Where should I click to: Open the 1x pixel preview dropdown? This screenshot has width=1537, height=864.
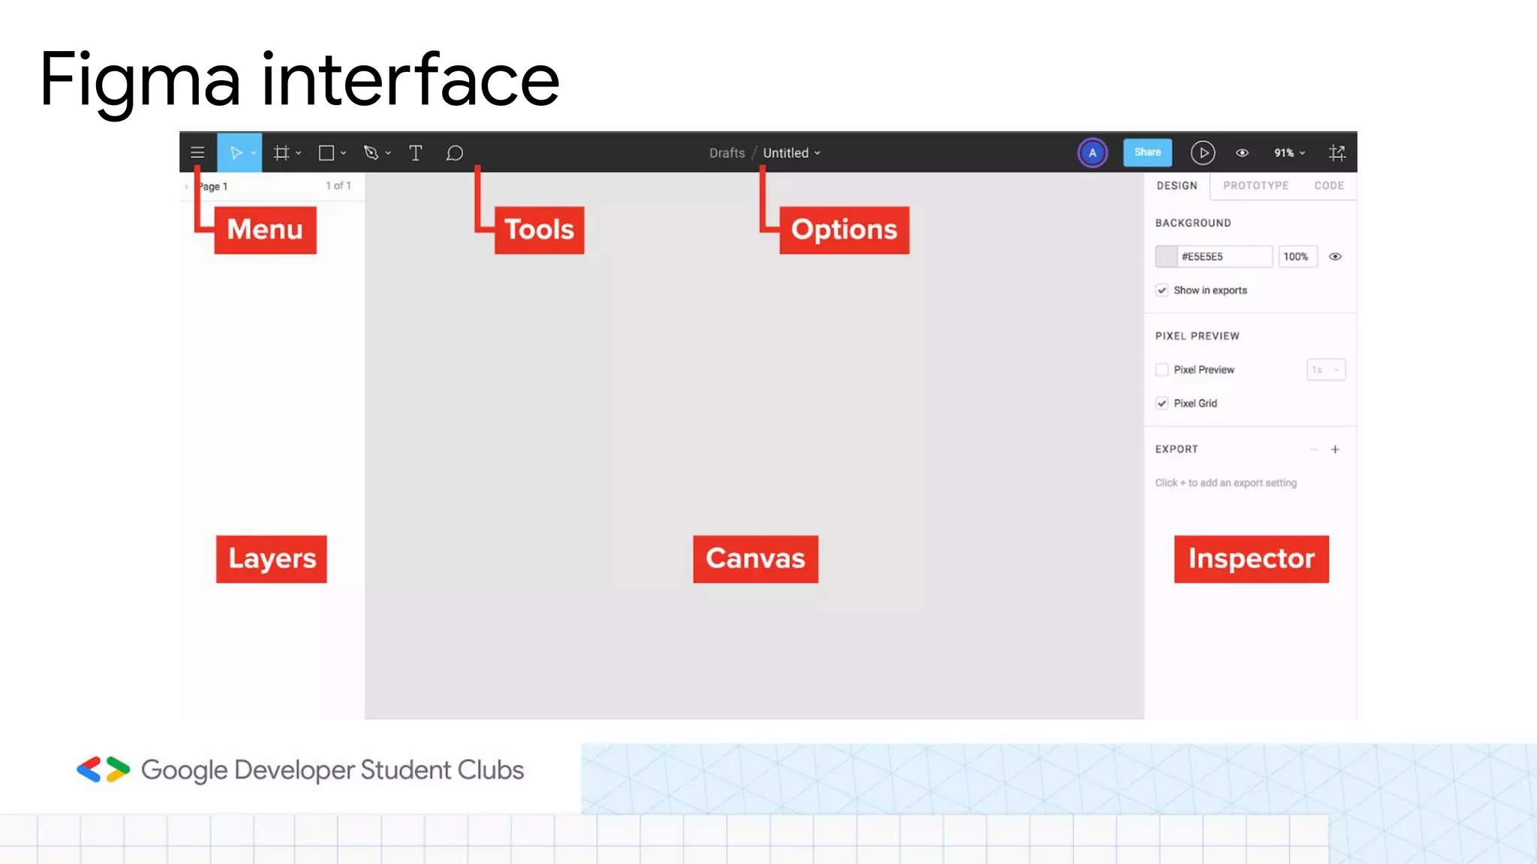tap(1325, 370)
